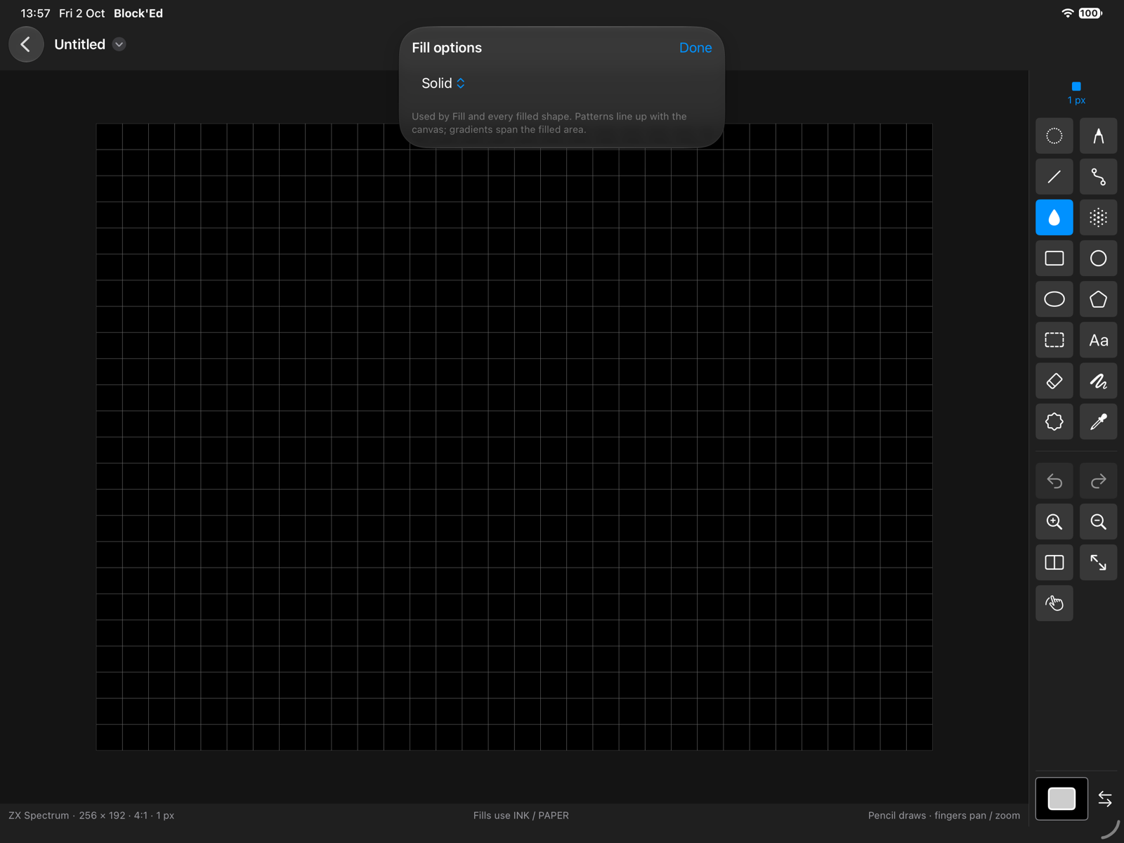Screen dimensions: 1124x843
Task: Select the Ellipse shape tool
Action: click(1054, 299)
